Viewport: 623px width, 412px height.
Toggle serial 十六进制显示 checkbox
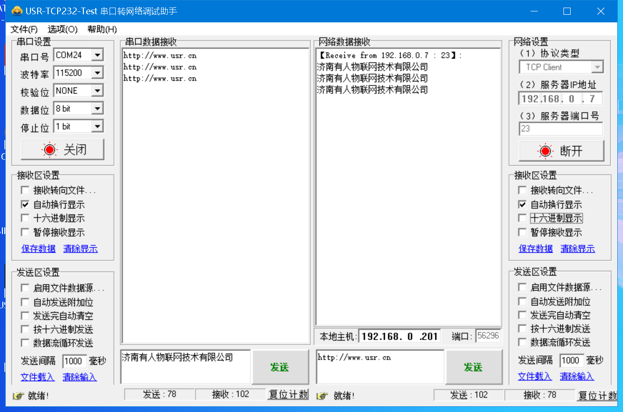click(x=25, y=218)
